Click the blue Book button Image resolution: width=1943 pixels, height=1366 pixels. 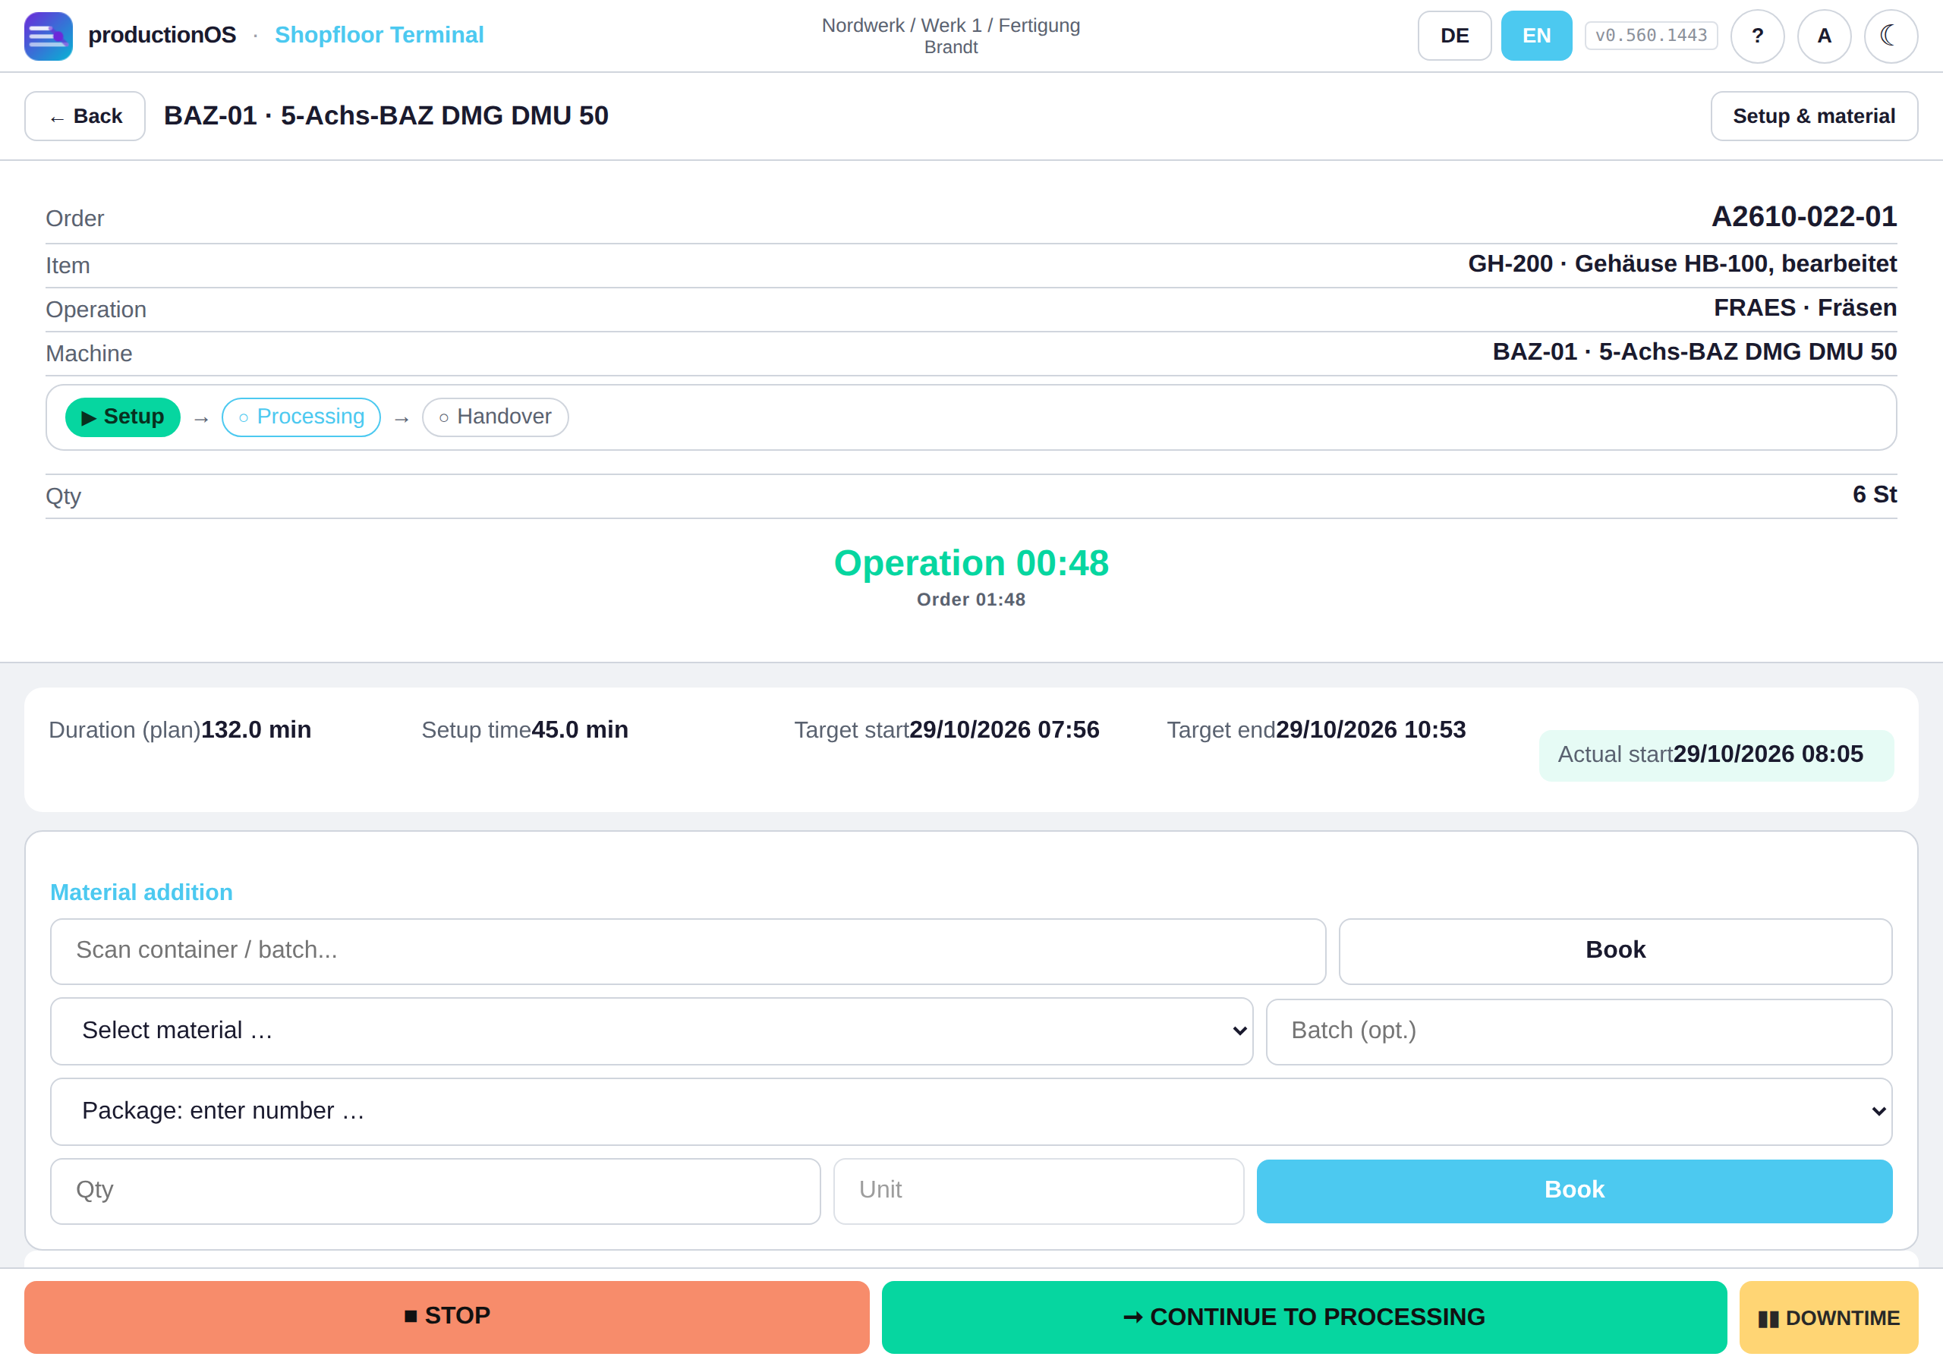point(1574,1191)
